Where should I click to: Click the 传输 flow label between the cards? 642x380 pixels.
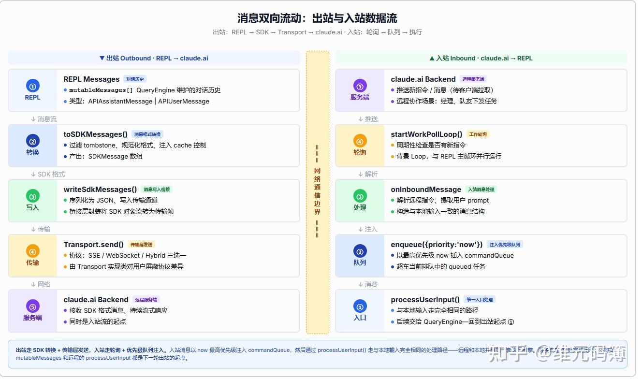pyautogui.click(x=41, y=229)
